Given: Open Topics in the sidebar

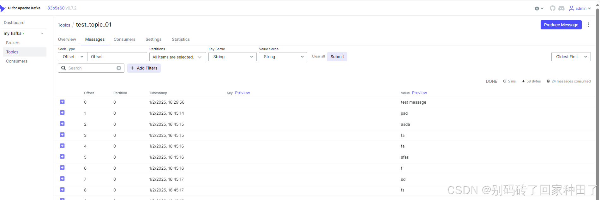Looking at the screenshot, I should click(25, 52).
